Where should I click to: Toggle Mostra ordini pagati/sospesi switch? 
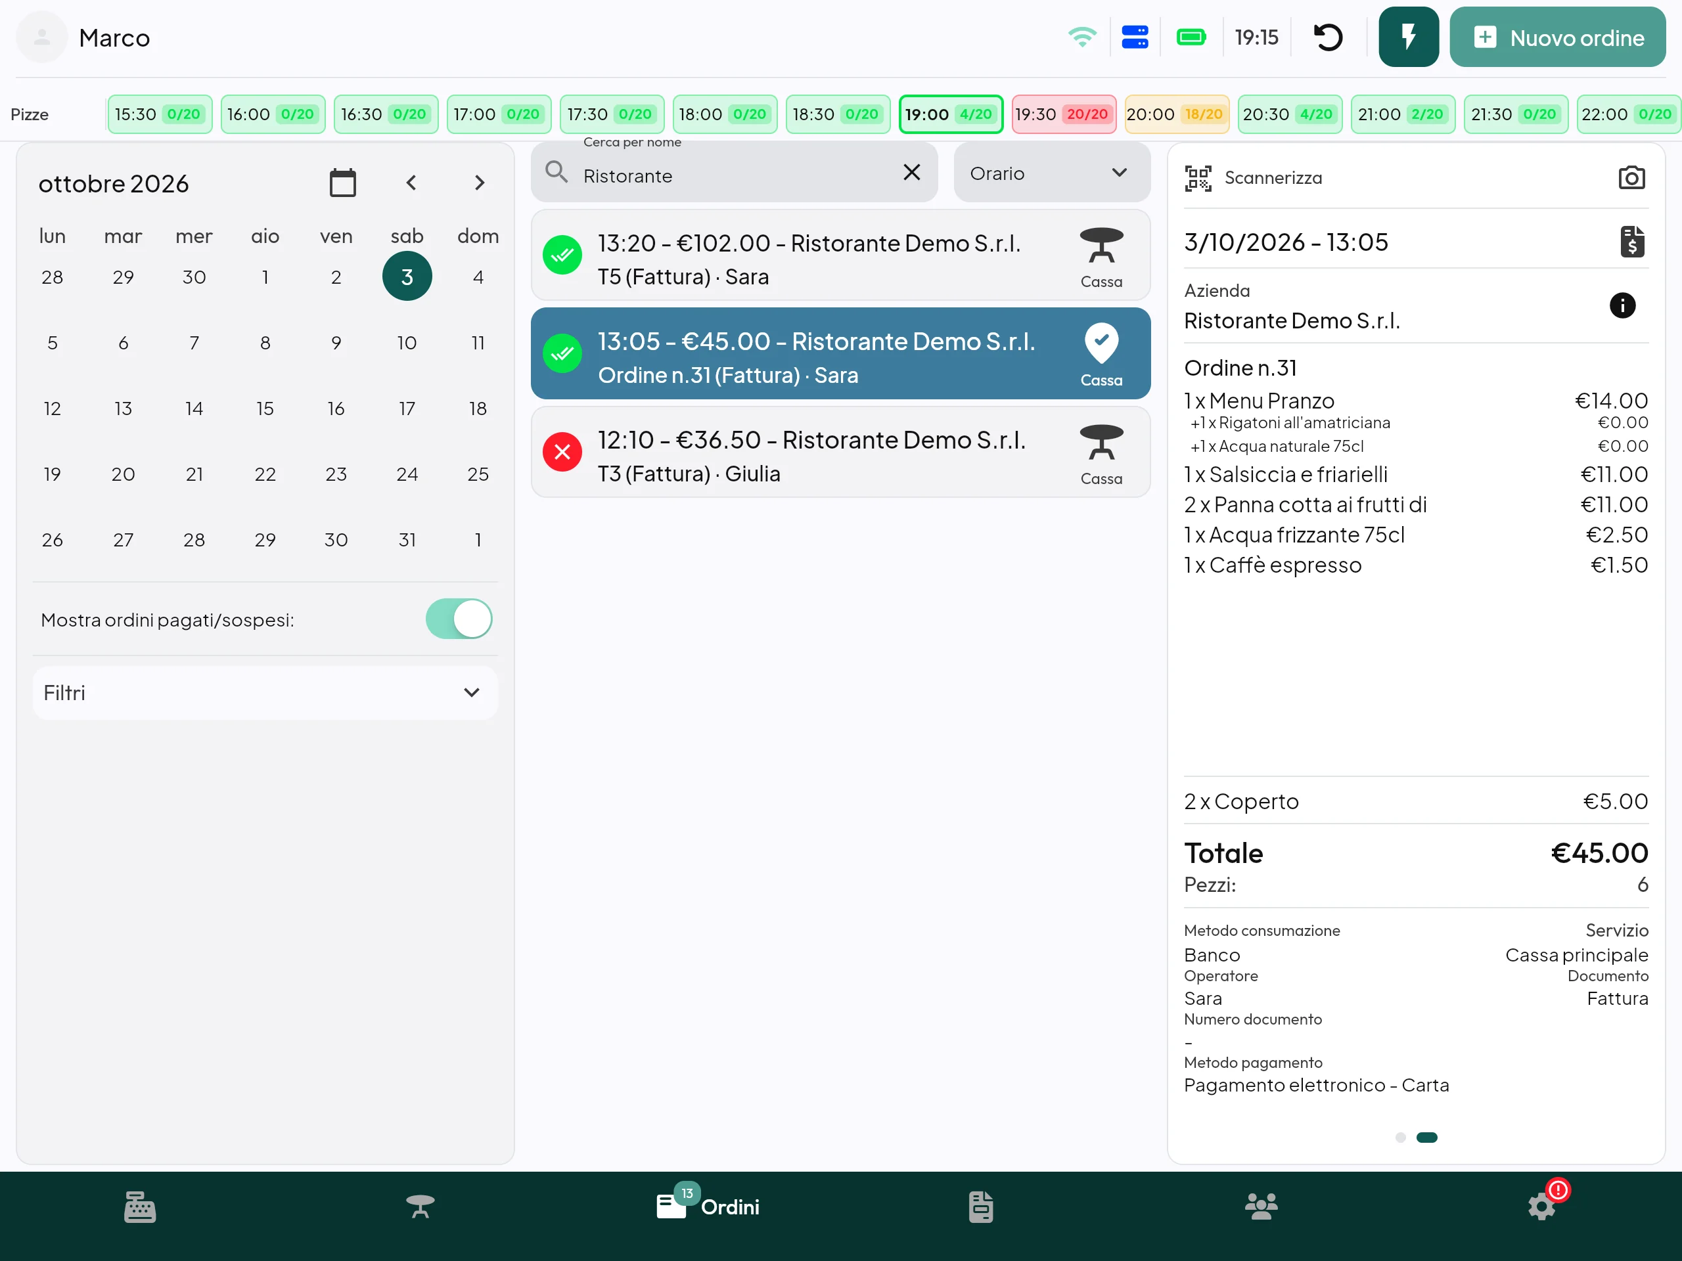[x=459, y=619]
